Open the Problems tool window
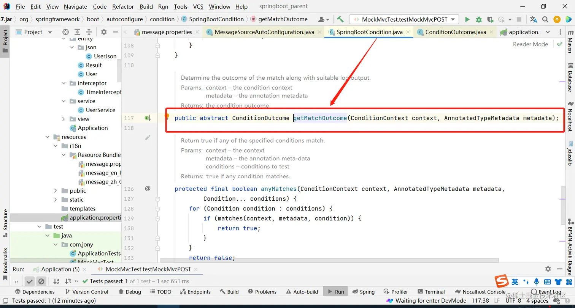Image resolution: width=575 pixels, height=308 pixels. pos(262,292)
